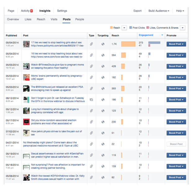
Task: Open the Reach legend dropdown arrow
Action: click(124, 28)
